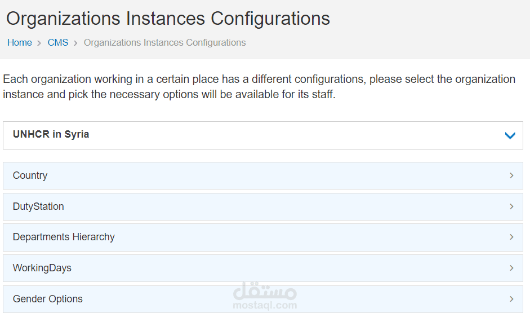Go to the CMS breadcrumb link
The image size is (530, 317).
click(x=58, y=42)
